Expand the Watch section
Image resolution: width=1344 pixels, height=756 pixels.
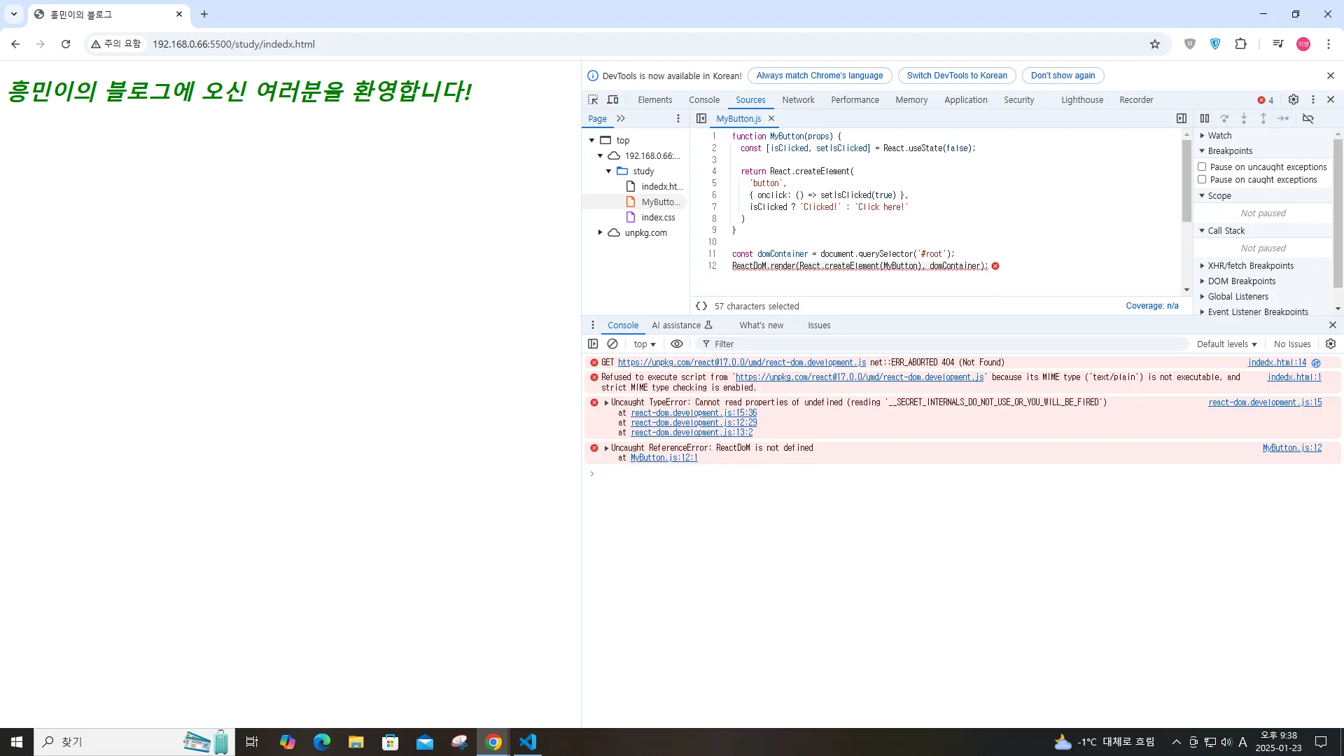pos(1219,136)
